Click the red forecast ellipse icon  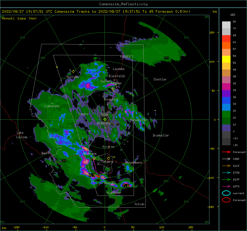226,200
